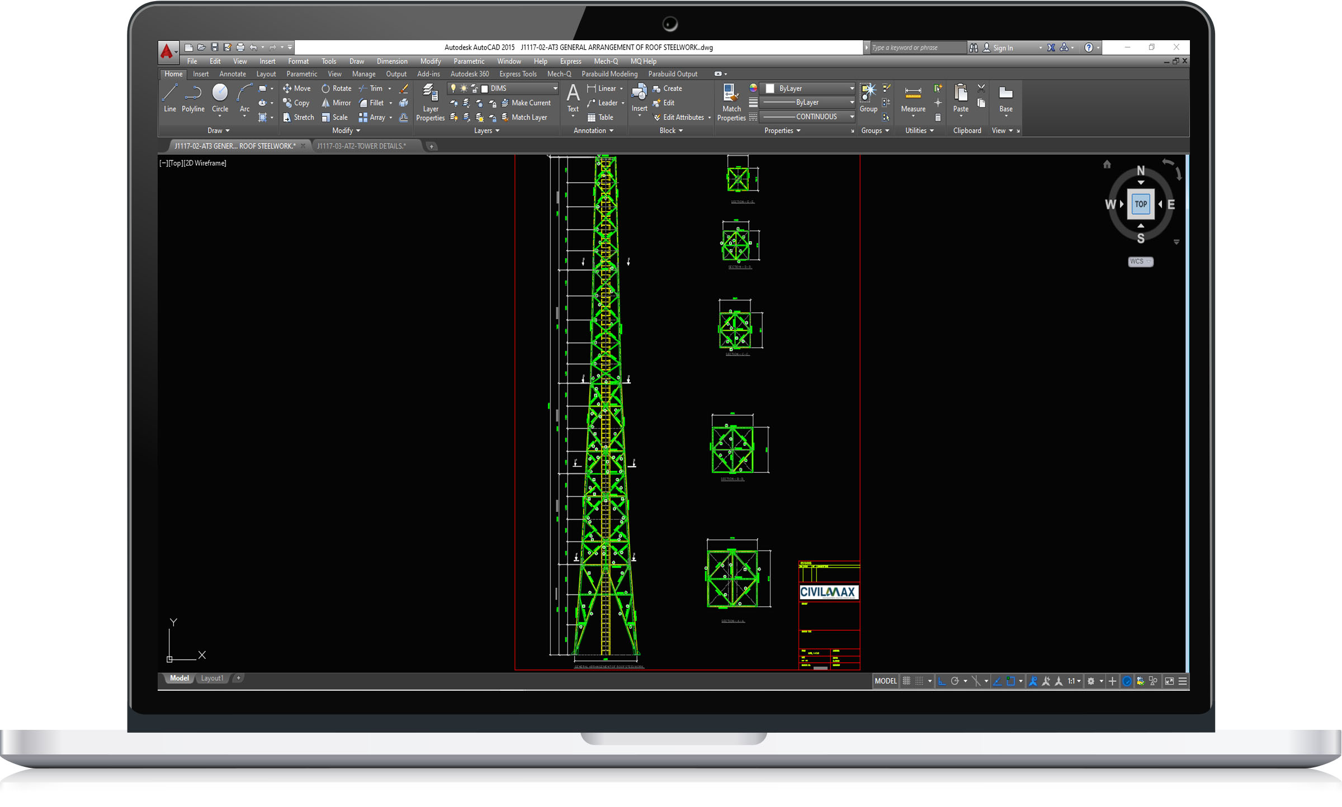Switch to the Annotate ribbon tab

(232, 74)
